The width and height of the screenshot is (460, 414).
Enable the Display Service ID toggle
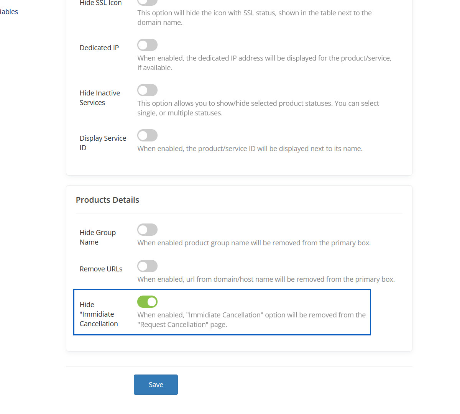click(147, 135)
